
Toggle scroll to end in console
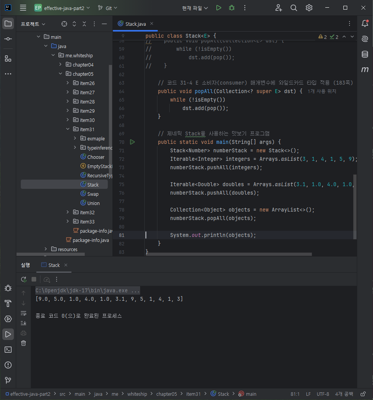(23, 323)
